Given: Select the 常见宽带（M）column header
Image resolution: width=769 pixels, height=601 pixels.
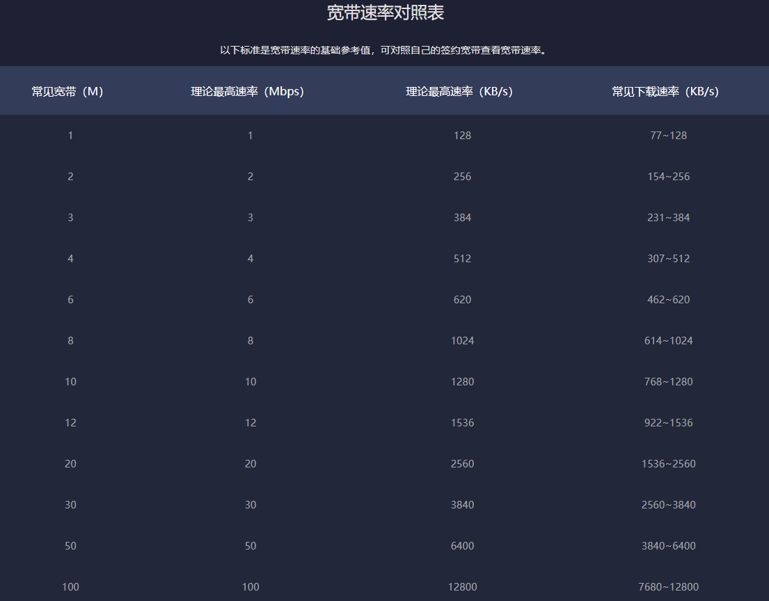Looking at the screenshot, I should [68, 92].
